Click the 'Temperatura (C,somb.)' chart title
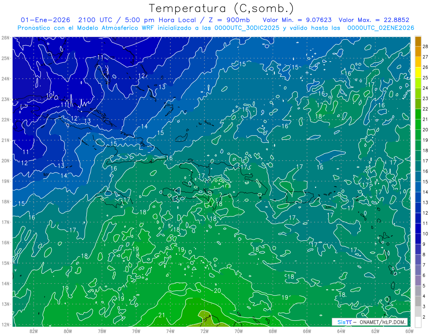 pos(221,9)
